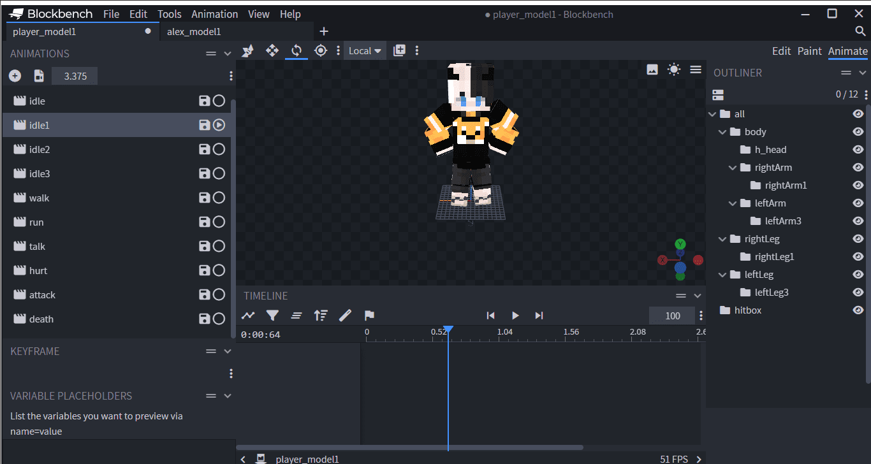Switch to Paint mode
This screenshot has height=464, width=871.
tap(809, 51)
